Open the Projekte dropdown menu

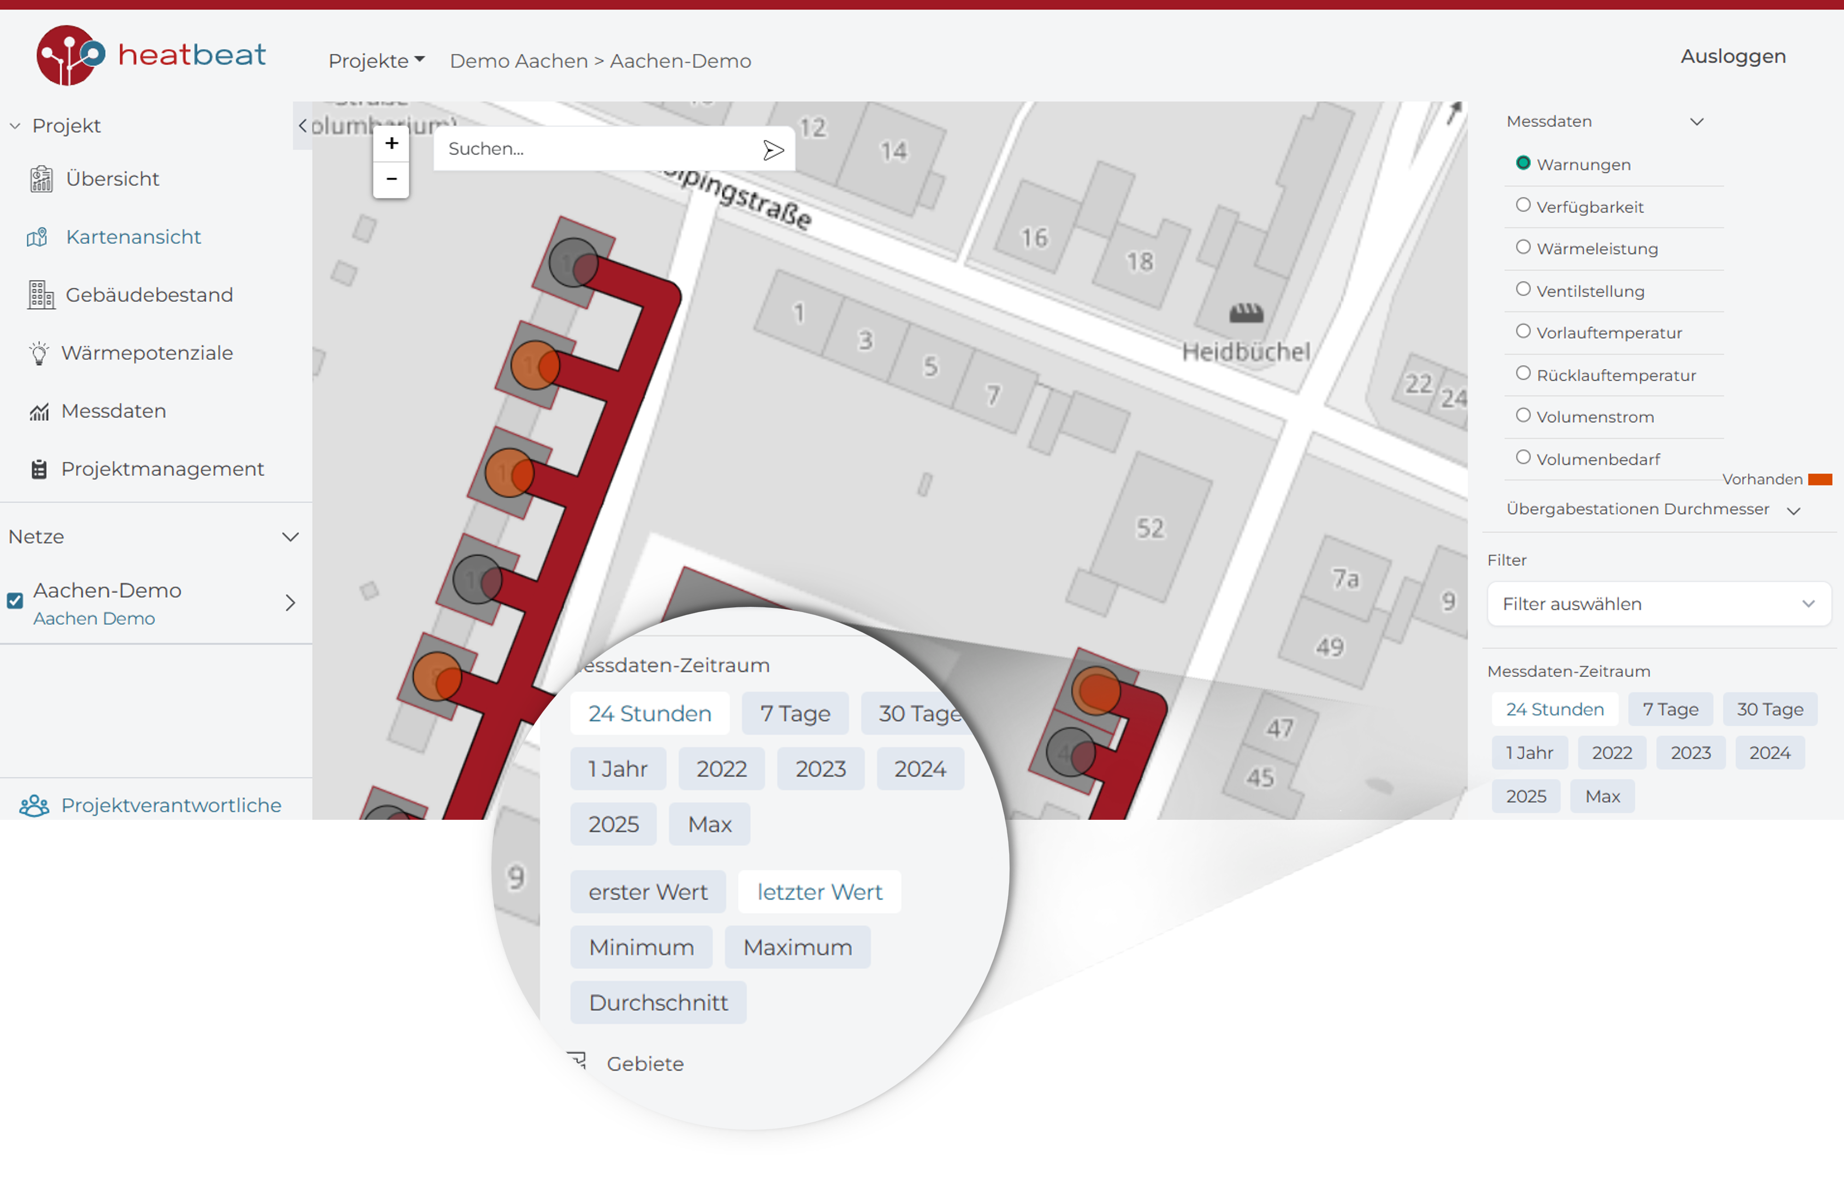coord(376,60)
